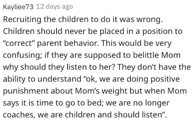The image size is (193, 123).
Task: Click the '12 days ago' timestamp
Action: point(54,7)
